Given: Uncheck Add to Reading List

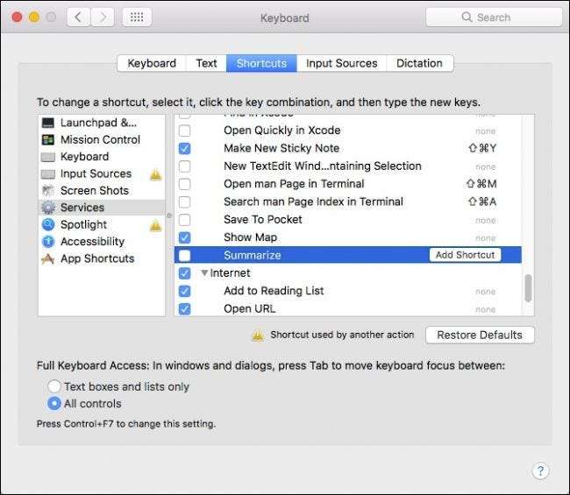Looking at the screenshot, I should [185, 291].
